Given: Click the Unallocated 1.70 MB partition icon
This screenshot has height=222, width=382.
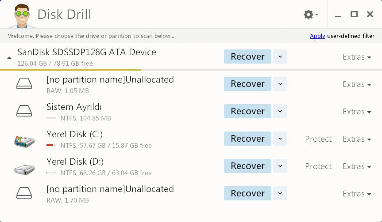Looking at the screenshot, I should click(24, 193).
